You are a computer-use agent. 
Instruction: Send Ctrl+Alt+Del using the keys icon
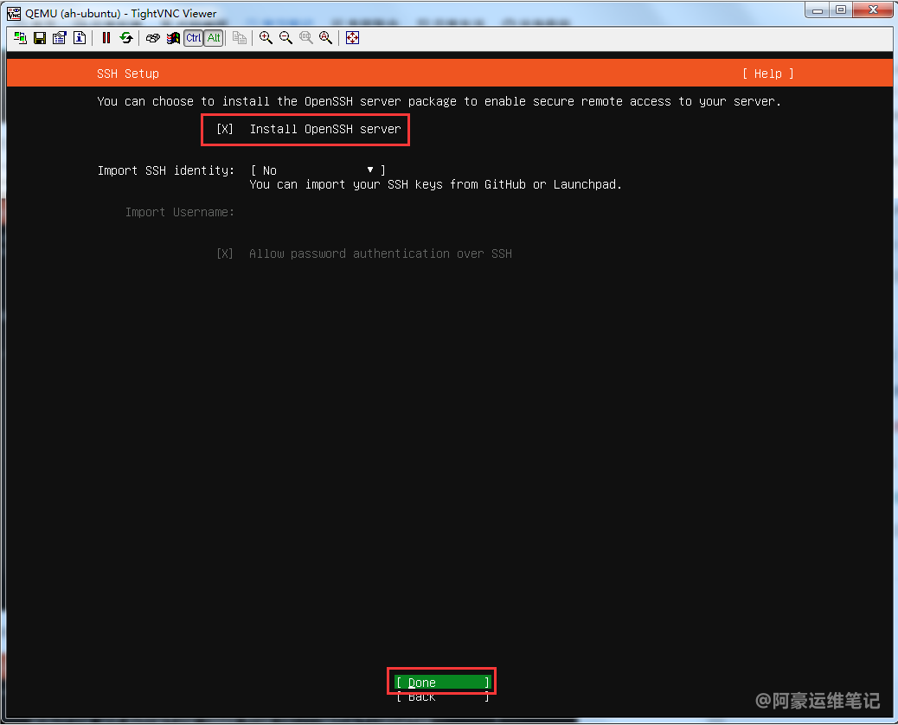[x=153, y=38]
